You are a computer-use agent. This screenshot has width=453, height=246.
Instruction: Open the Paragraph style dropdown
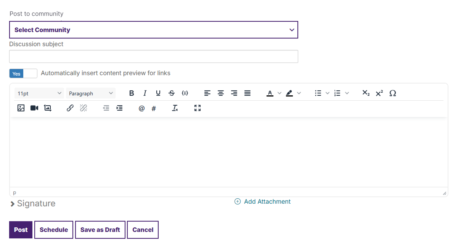90,93
